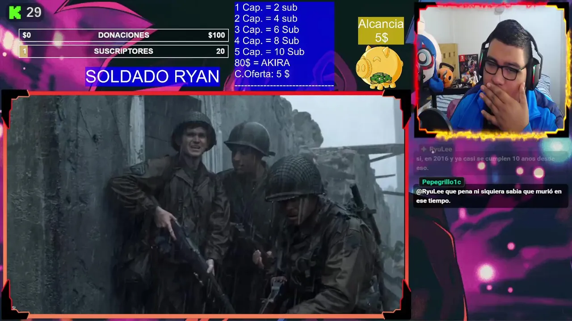Screen dimensions: 572x321
Task: Click the '3 Cap. = 6 Sub' line
Action: point(267,30)
